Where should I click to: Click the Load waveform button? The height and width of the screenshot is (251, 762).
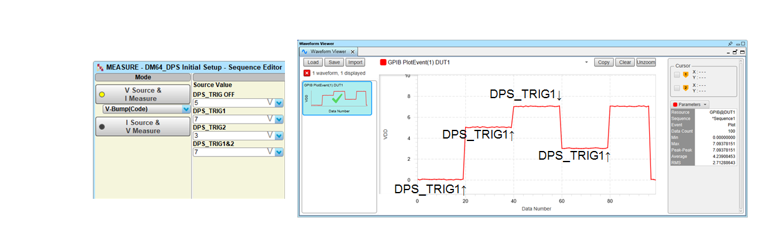[x=313, y=62]
